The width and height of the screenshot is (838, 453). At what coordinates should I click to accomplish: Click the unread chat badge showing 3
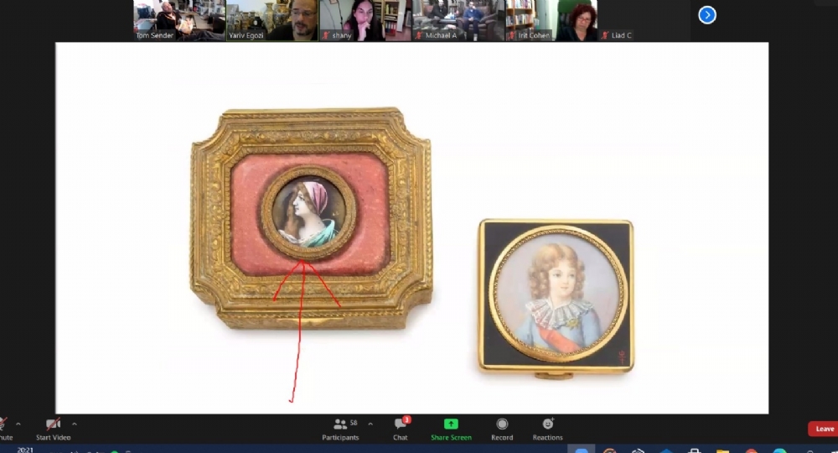pyautogui.click(x=406, y=419)
